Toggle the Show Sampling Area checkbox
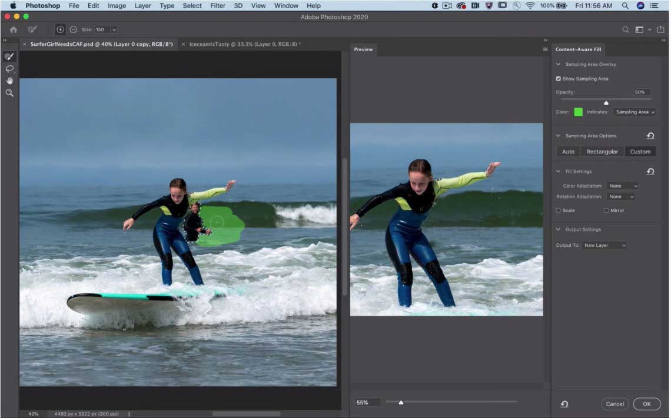671x418 pixels. click(x=559, y=79)
